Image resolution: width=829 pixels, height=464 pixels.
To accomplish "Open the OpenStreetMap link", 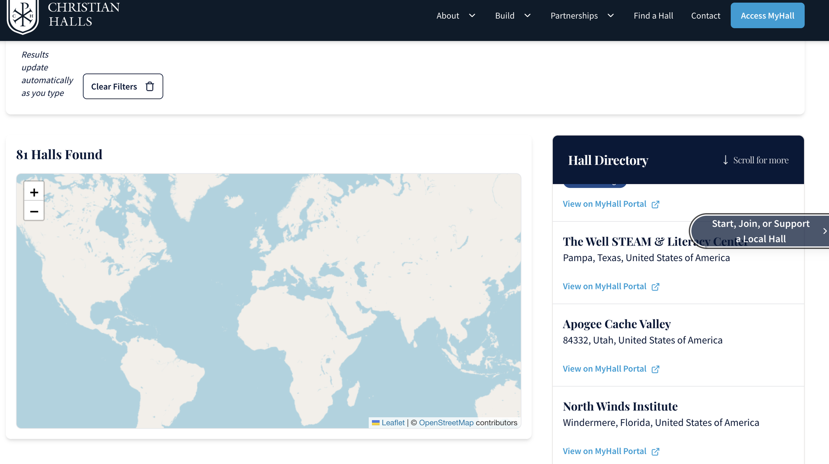I will tap(446, 423).
